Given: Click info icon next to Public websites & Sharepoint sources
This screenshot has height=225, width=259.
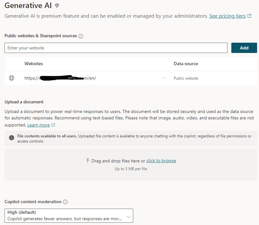Looking at the screenshot, I should (x=81, y=36).
